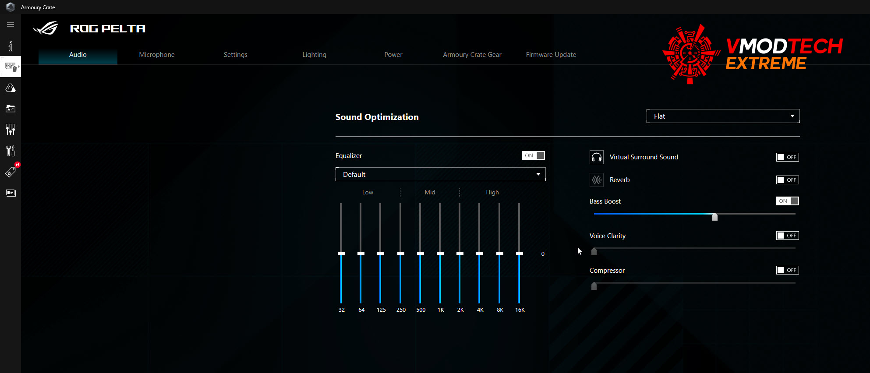Open the Deals tag icon with notification
Image resolution: width=870 pixels, height=373 pixels.
pyautogui.click(x=11, y=172)
